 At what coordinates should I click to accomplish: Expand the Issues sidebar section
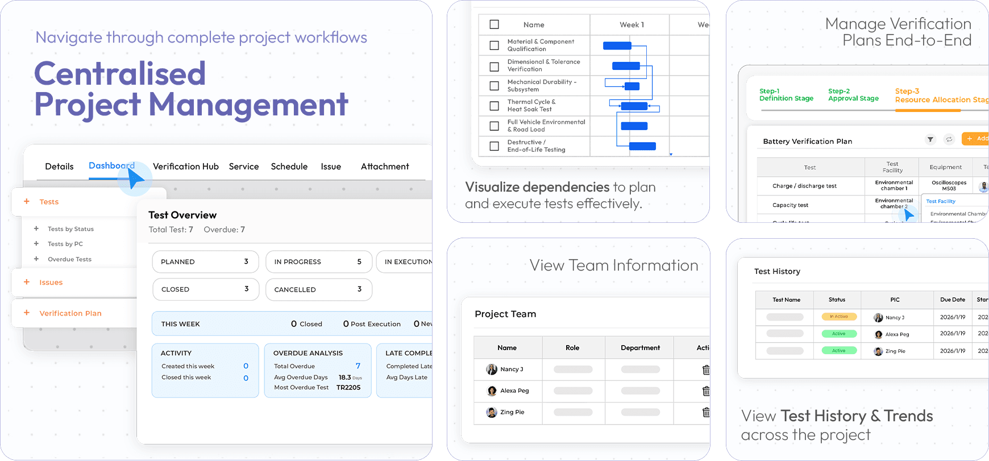click(27, 282)
